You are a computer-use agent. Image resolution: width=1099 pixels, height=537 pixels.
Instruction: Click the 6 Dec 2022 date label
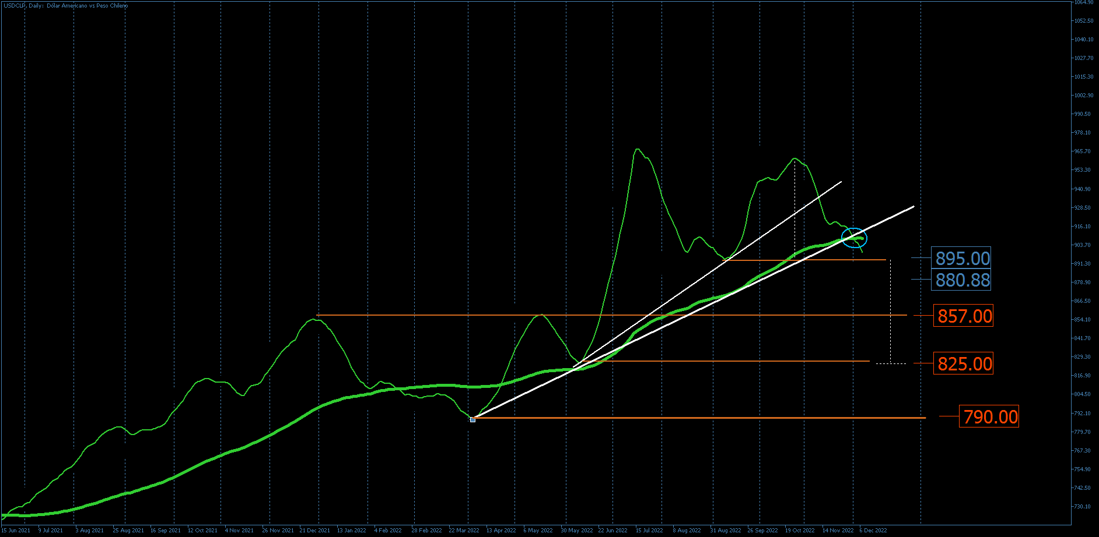[873, 531]
